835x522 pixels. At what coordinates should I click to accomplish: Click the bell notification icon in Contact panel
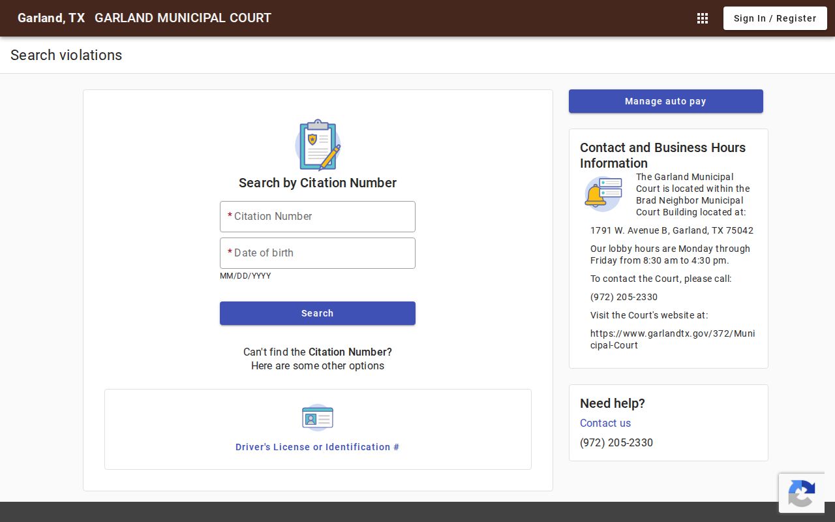[603, 194]
